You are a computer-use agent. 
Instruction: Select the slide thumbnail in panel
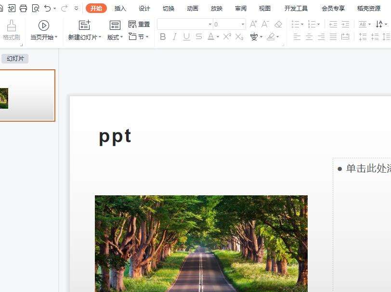click(x=27, y=95)
